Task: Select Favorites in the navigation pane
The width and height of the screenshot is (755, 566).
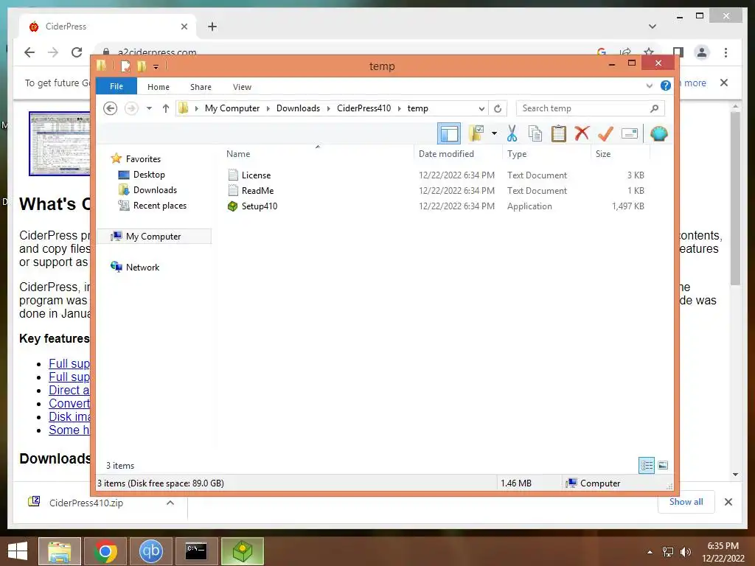Action: (143, 159)
